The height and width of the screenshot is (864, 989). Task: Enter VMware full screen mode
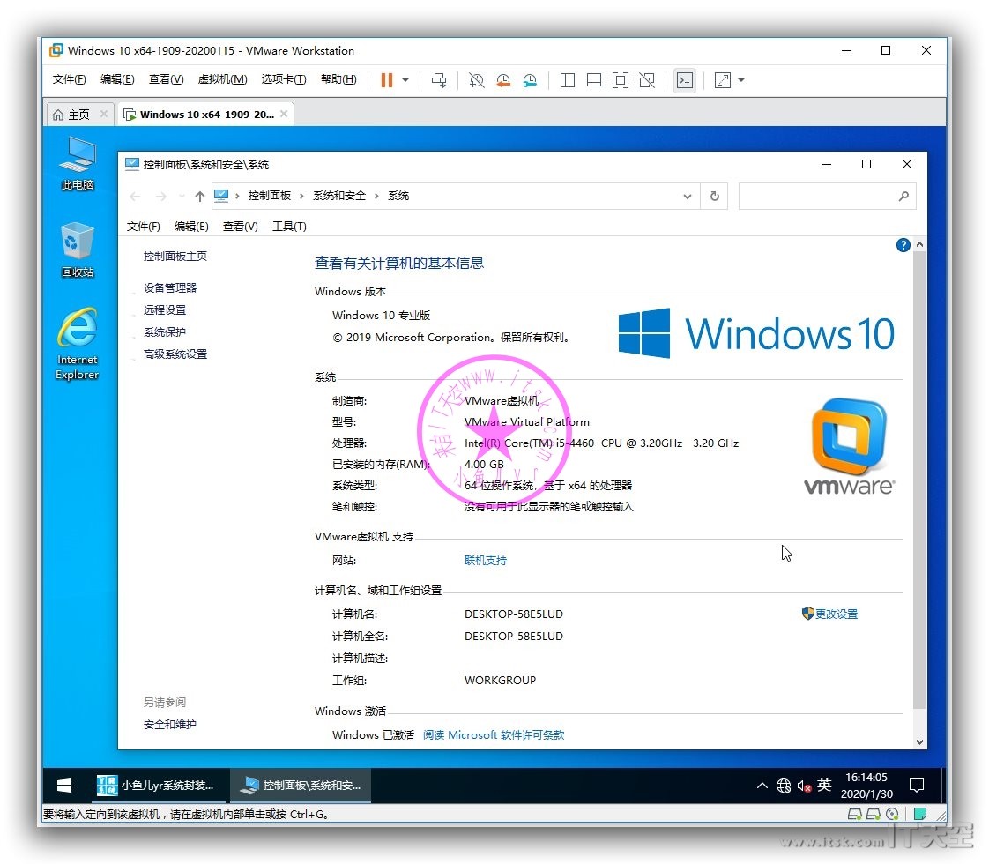[621, 80]
